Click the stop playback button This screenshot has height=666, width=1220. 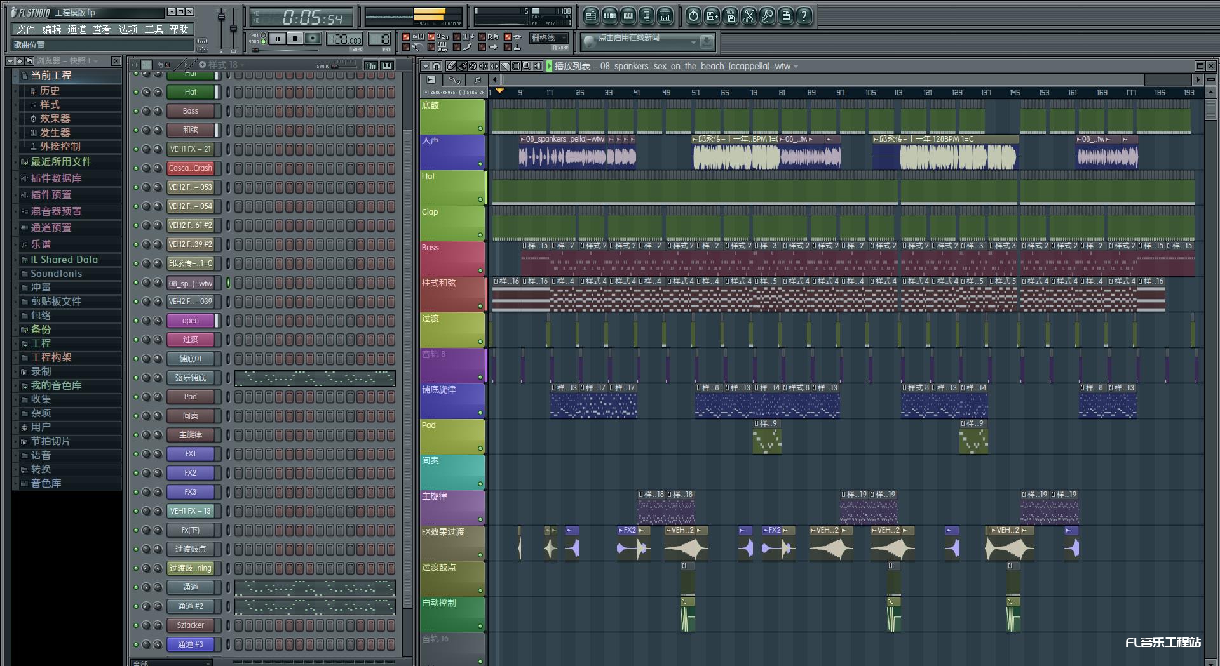point(295,39)
